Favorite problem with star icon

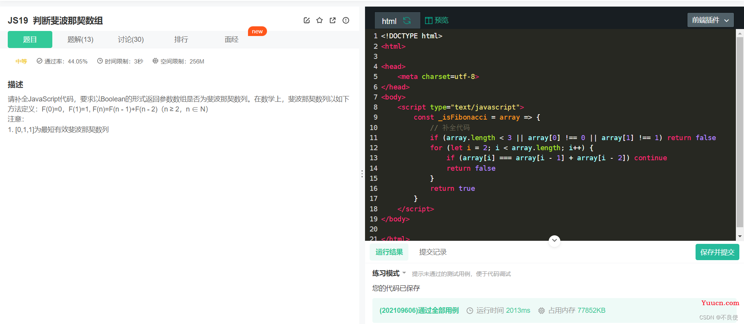319,21
